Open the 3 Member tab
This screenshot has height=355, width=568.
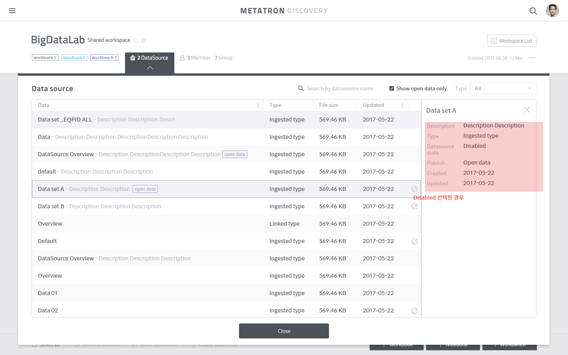(195, 58)
